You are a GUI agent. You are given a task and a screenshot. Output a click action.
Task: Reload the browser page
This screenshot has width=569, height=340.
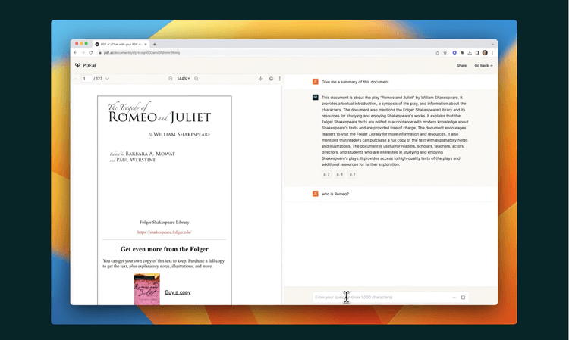tap(91, 52)
